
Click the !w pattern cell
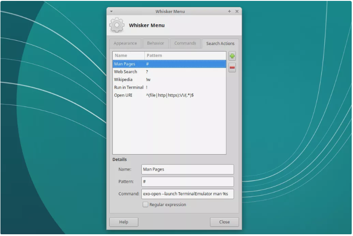tap(148, 80)
